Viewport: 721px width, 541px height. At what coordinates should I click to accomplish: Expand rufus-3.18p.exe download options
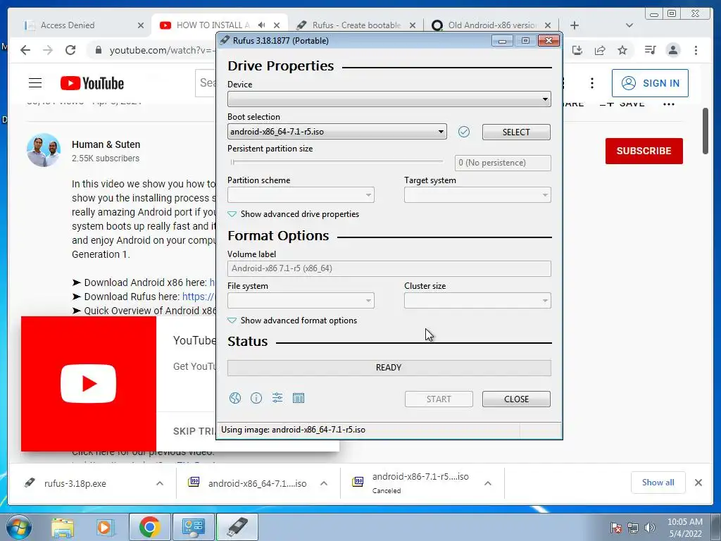[x=160, y=483]
